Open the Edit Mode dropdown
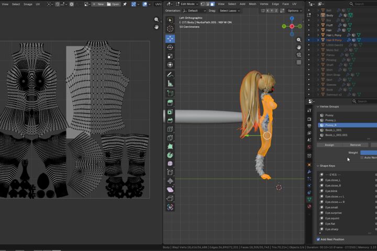 [187, 4]
